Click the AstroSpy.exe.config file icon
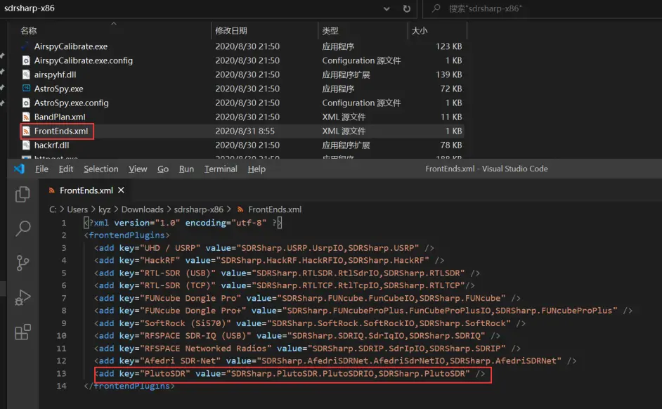The width and height of the screenshot is (662, 409). (x=26, y=103)
